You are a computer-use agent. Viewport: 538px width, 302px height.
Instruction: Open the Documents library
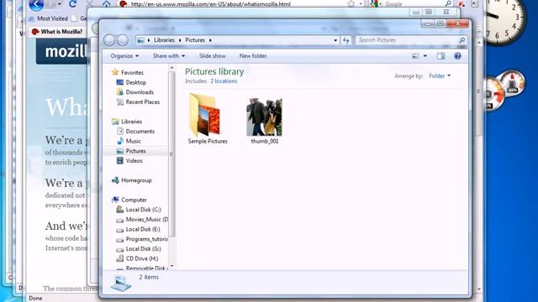point(140,132)
